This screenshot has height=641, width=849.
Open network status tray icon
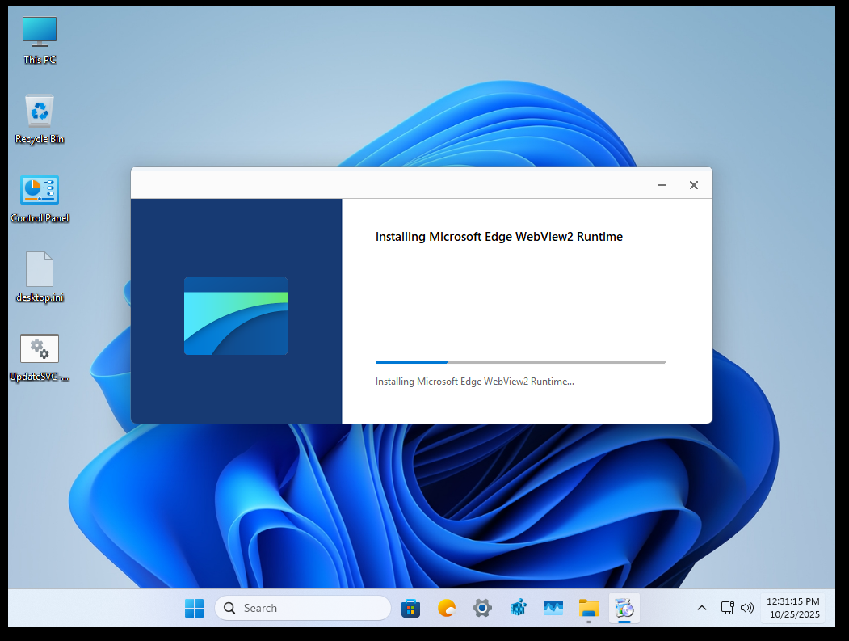[728, 608]
